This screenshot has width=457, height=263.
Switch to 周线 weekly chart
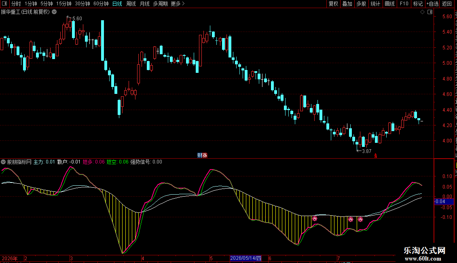(131, 4)
